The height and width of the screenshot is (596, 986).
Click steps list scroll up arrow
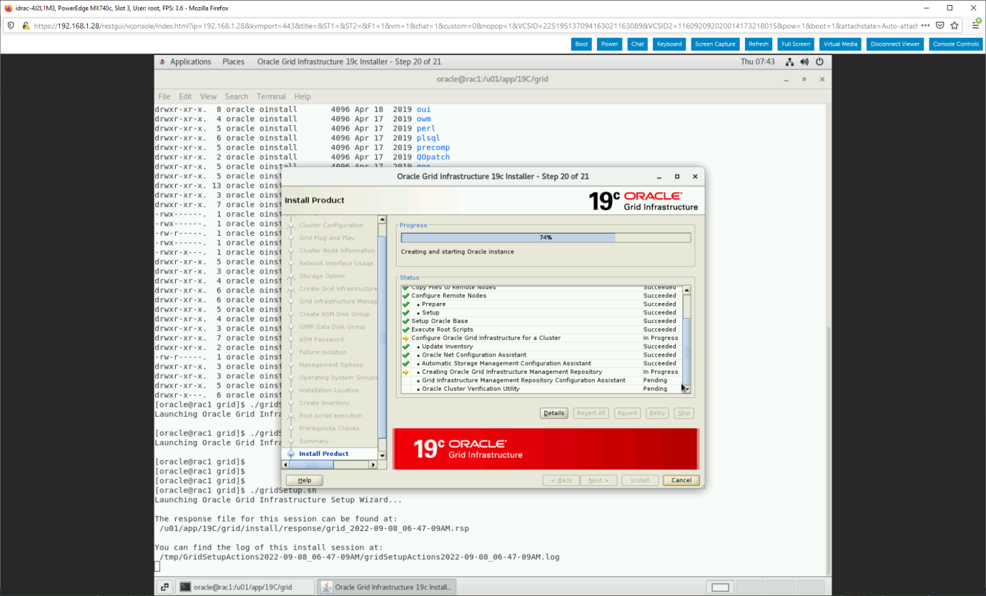[x=382, y=220]
